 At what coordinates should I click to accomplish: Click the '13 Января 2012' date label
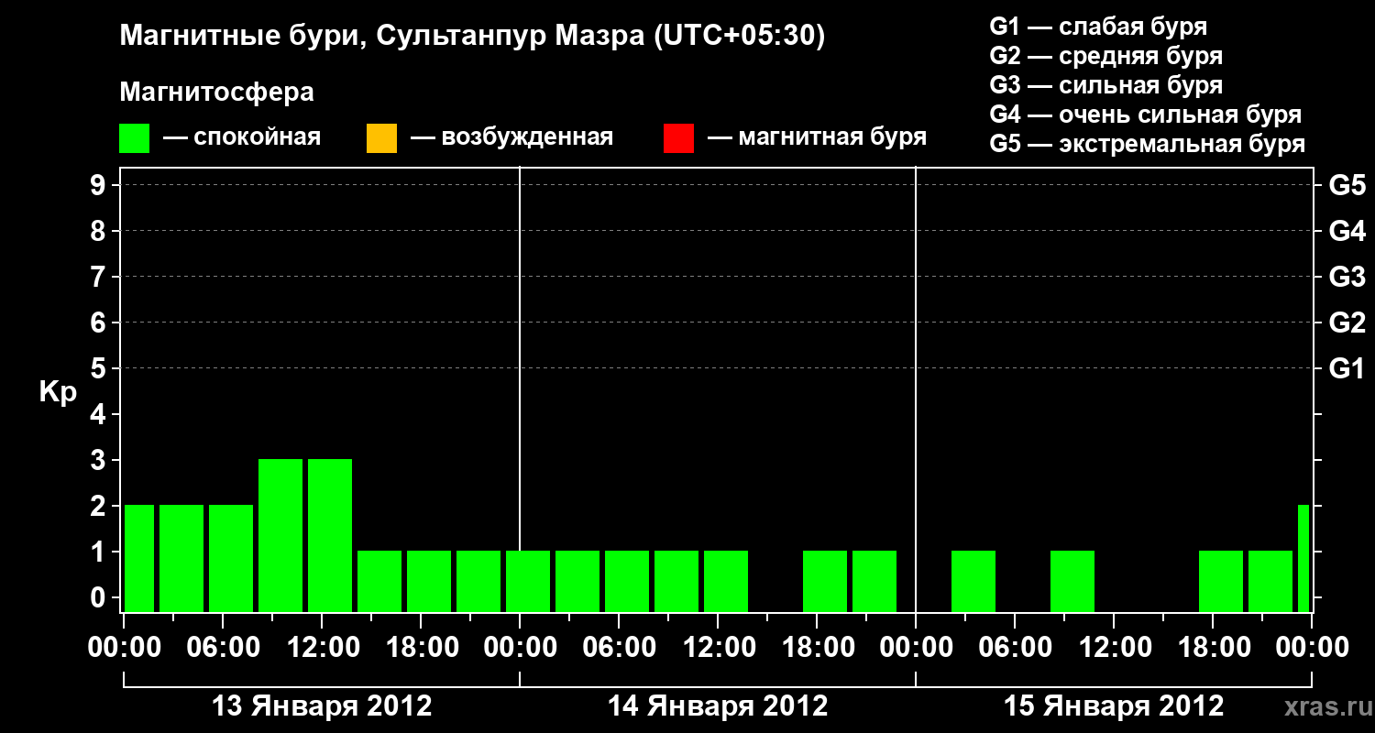click(x=322, y=706)
